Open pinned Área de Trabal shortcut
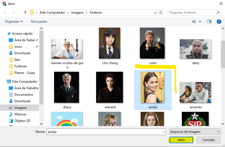Viewport: 225px width, 147px height. click(x=25, y=40)
